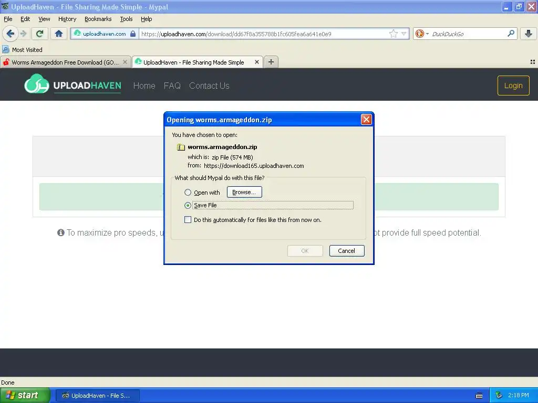Click the DuckDuckGo search field

click(x=467, y=34)
